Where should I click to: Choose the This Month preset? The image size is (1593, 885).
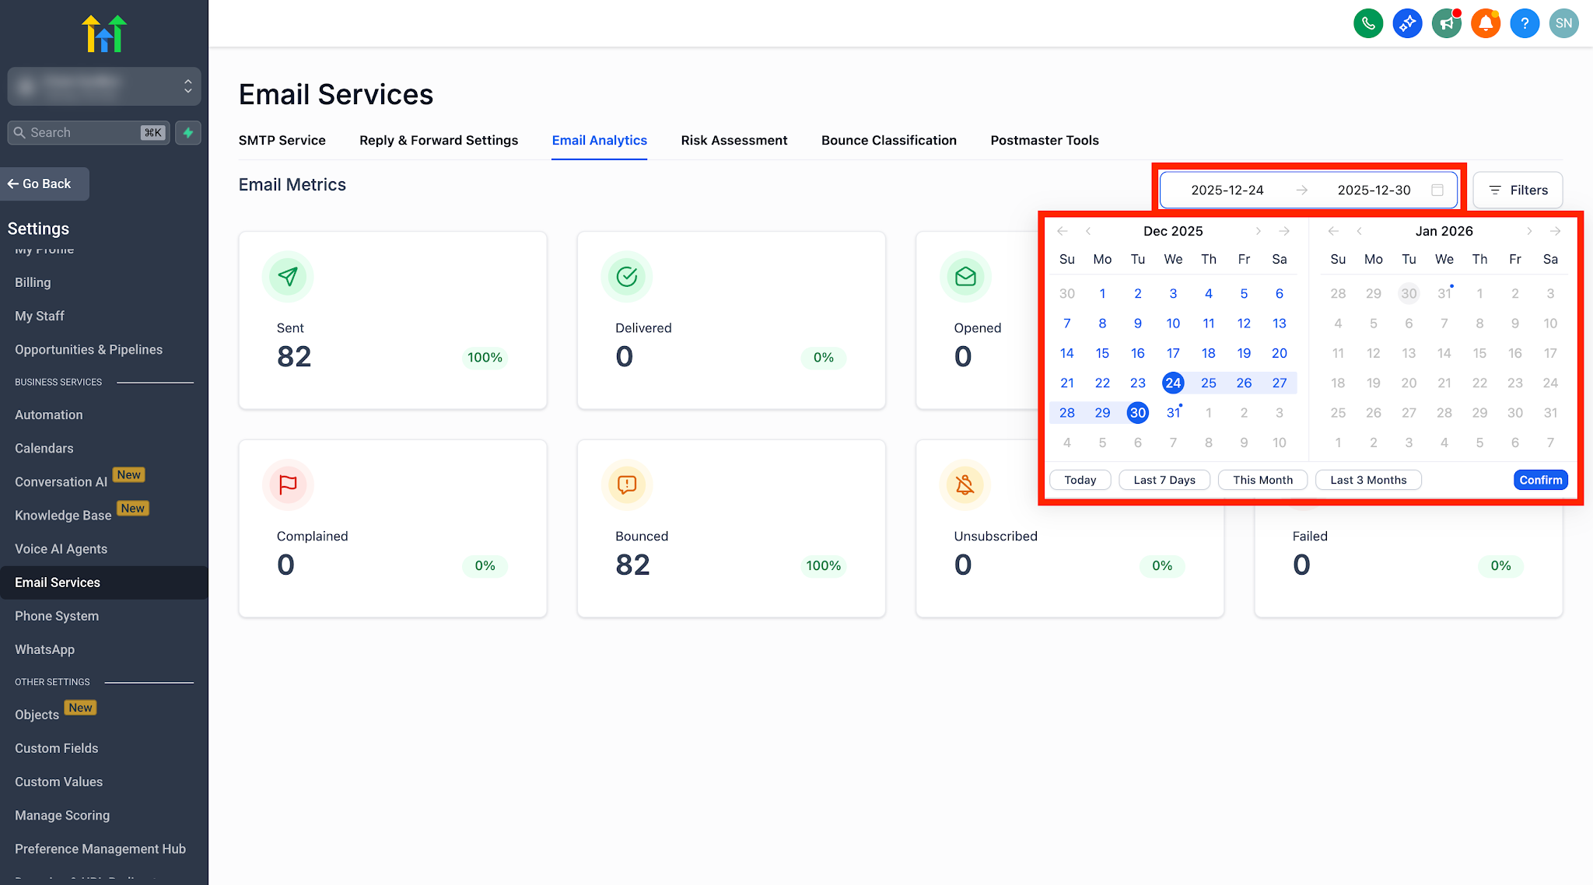click(1262, 480)
